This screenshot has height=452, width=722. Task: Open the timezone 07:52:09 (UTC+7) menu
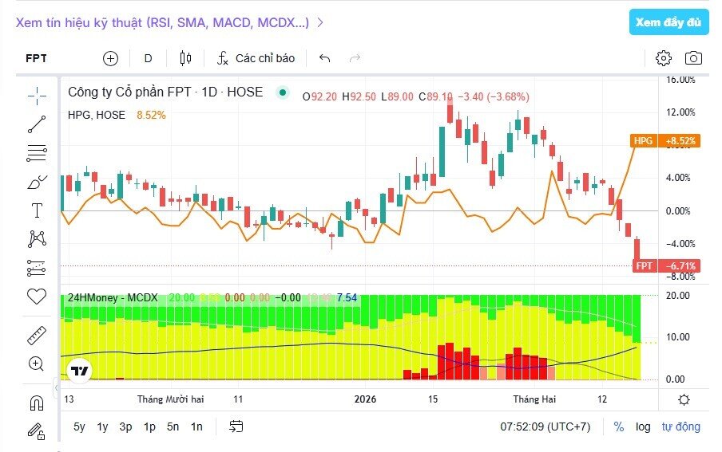click(545, 427)
